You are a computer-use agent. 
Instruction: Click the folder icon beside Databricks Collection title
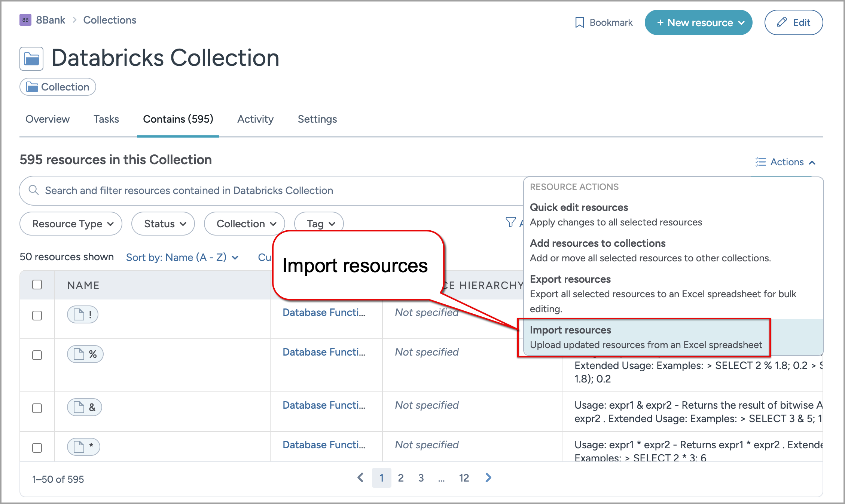[x=31, y=58]
